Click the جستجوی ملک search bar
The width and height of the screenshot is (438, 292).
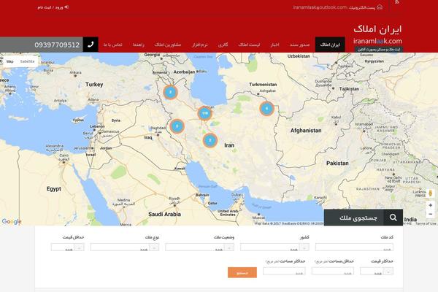point(364,218)
